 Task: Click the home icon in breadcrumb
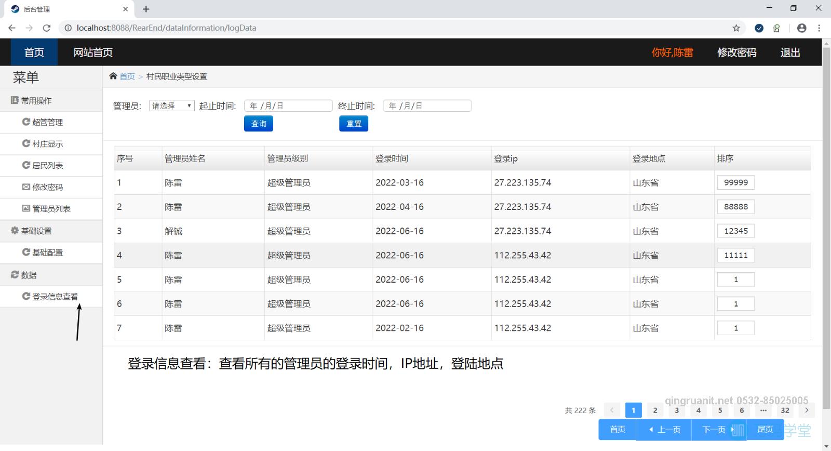click(x=113, y=76)
